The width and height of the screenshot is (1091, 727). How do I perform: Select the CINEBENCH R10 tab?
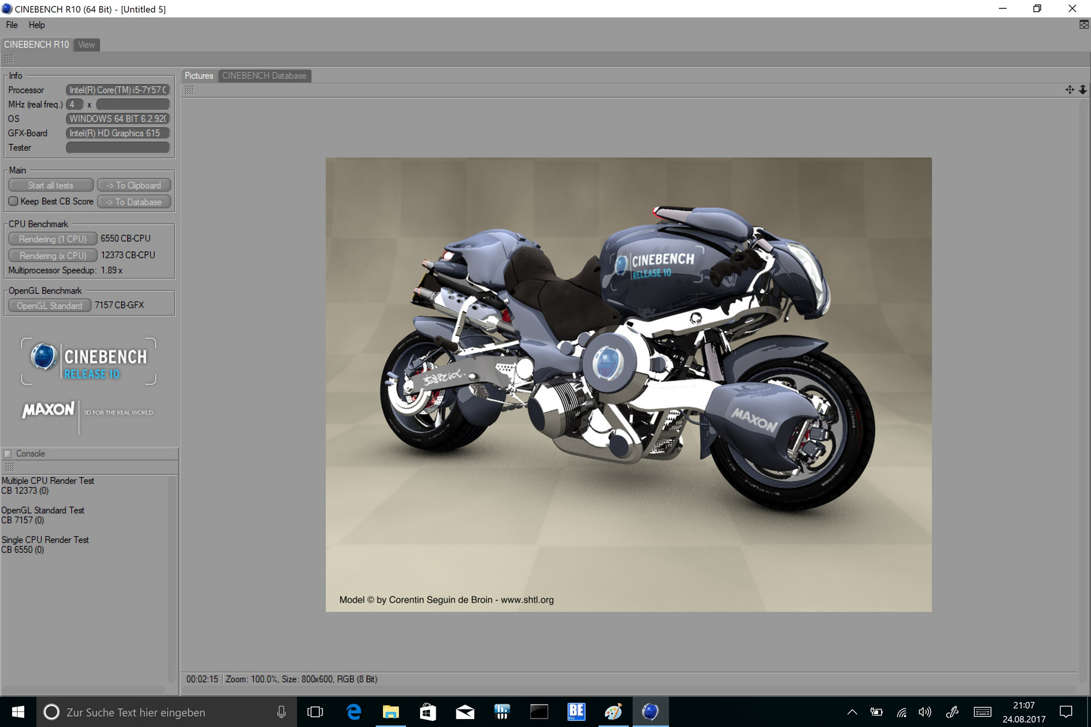(36, 45)
